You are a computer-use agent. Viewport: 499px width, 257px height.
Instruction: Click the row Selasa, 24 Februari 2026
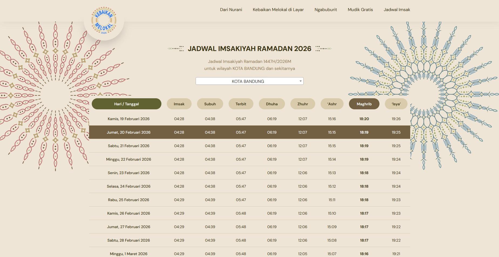(250, 186)
